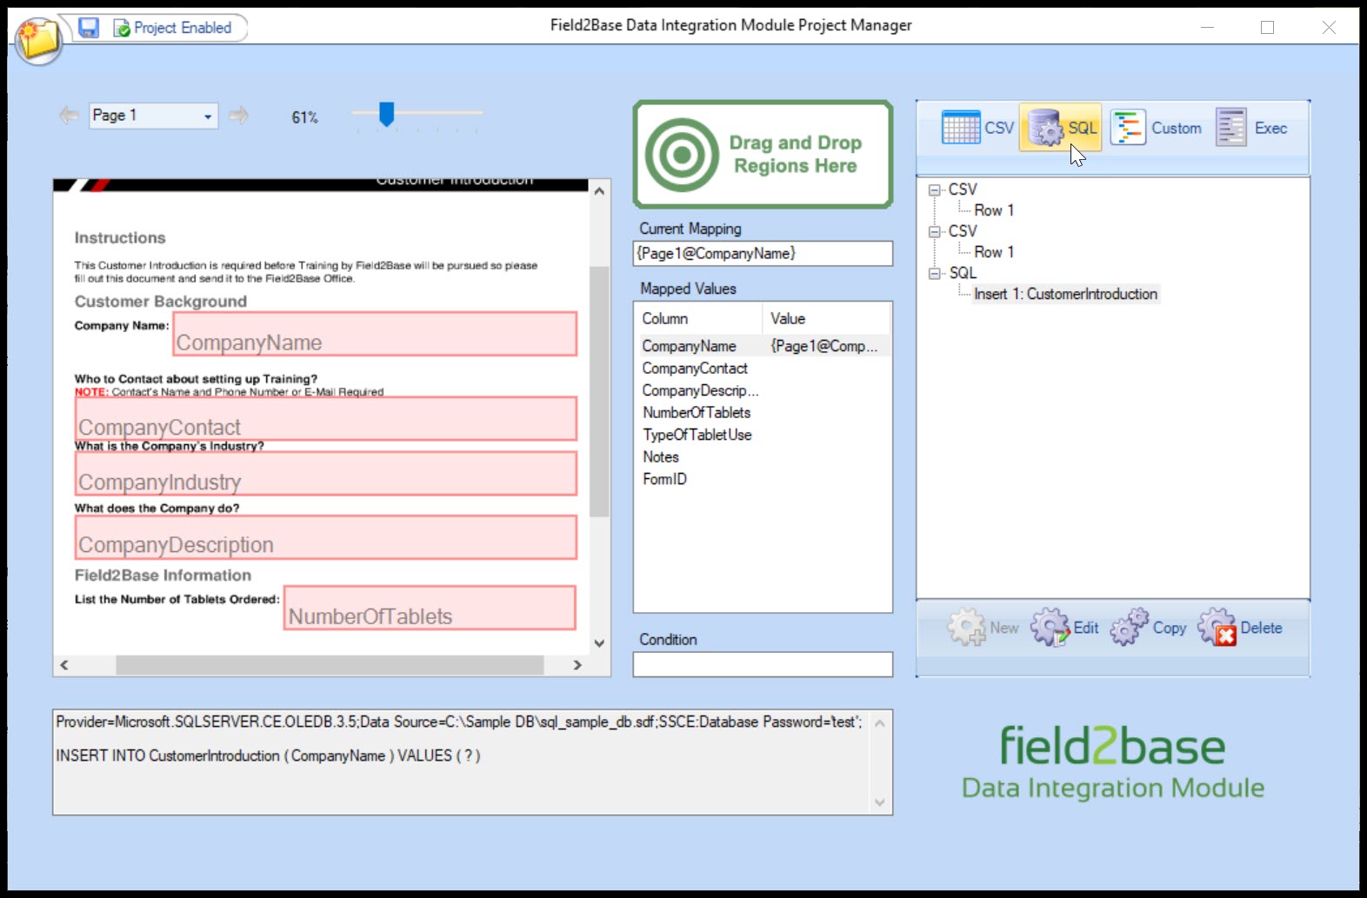Click the Column header in Mapped Values
Viewport: 1367px width, 898px height.
tap(698, 319)
